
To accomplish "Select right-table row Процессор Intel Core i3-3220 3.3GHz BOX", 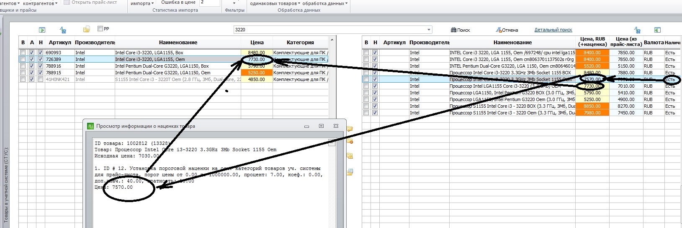I will coord(521,73).
